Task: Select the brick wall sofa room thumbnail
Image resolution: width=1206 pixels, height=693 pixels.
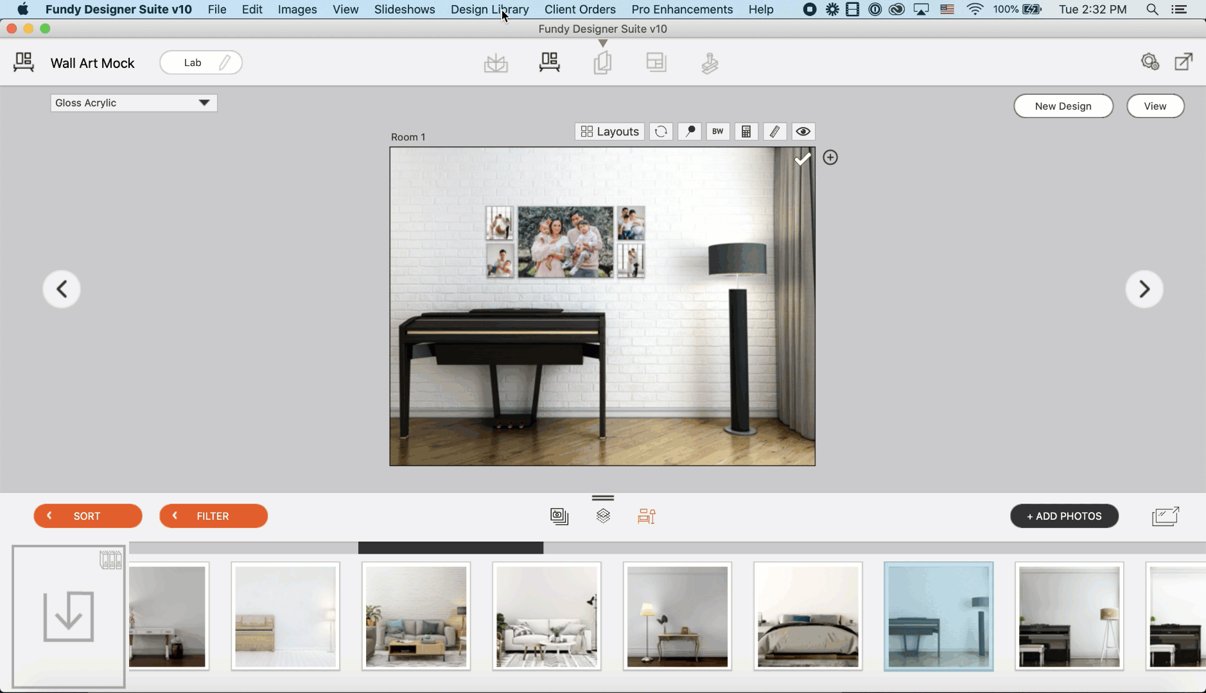Action: pos(416,617)
